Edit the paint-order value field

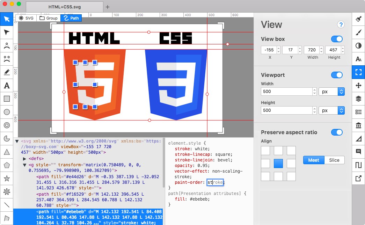point(215,182)
